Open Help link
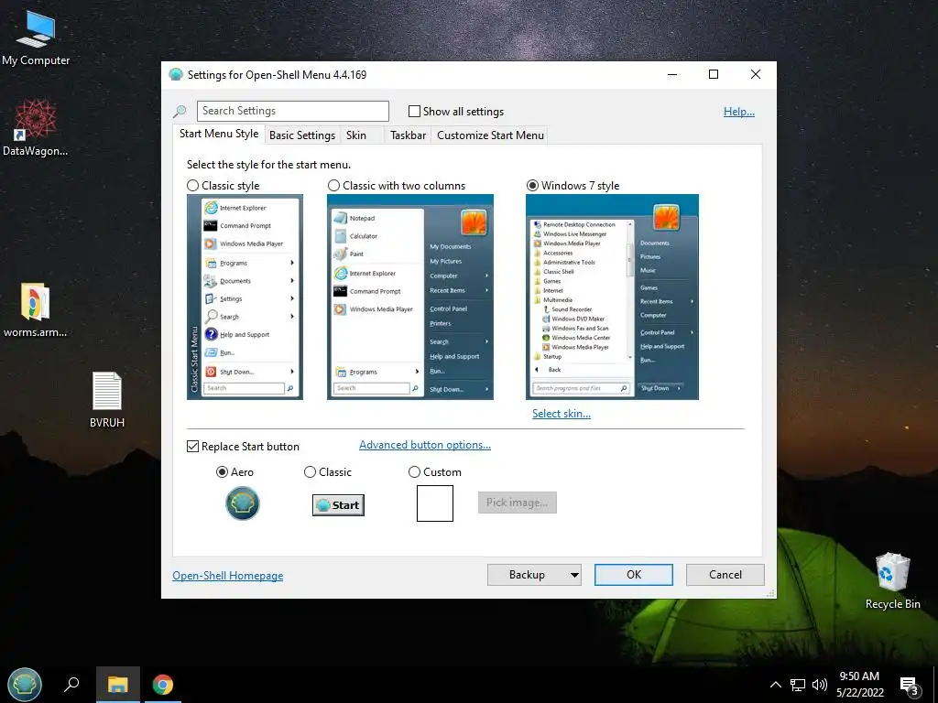Screen dimensions: 938x703 [739, 111]
